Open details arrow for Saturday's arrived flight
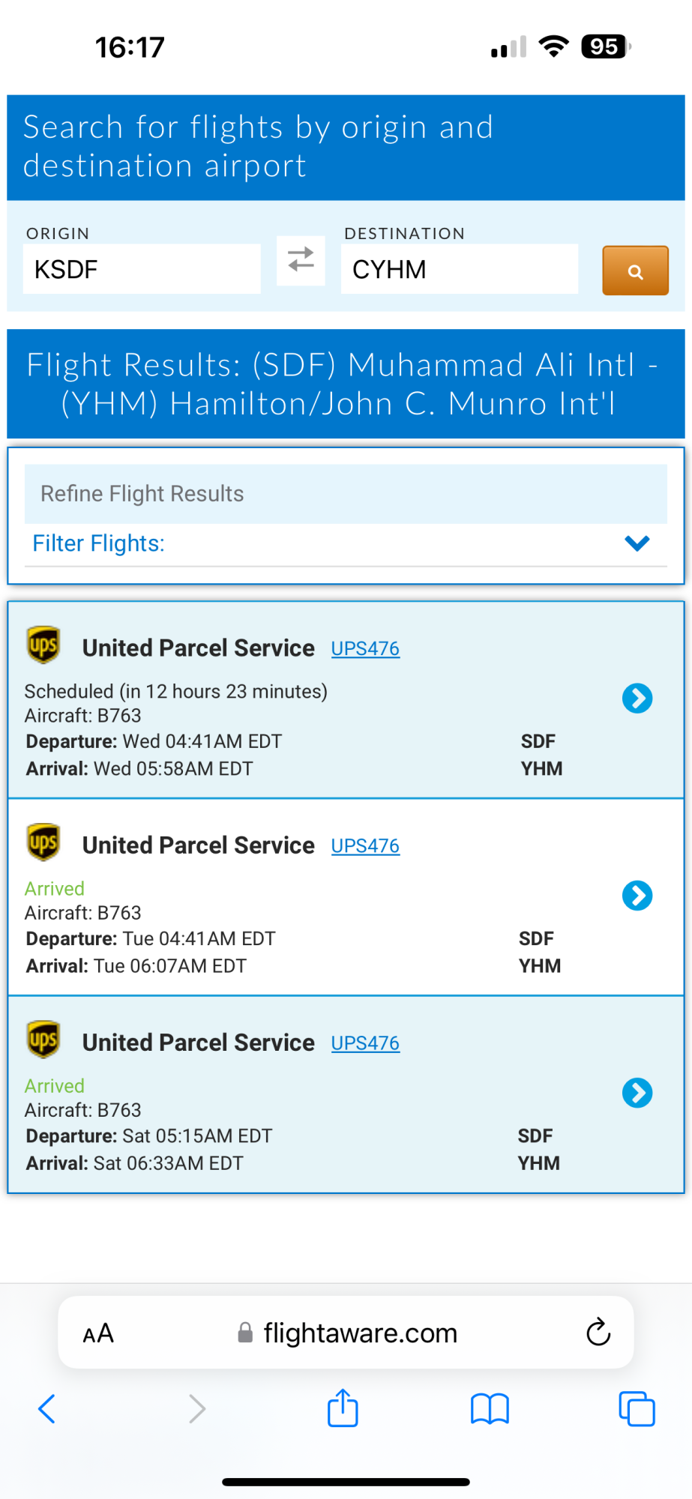Viewport: 692px width, 1499px height. (637, 1093)
